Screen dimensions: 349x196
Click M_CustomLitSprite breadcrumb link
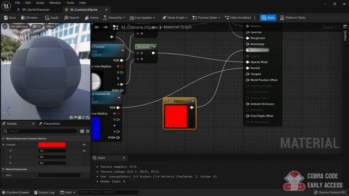(x=140, y=27)
